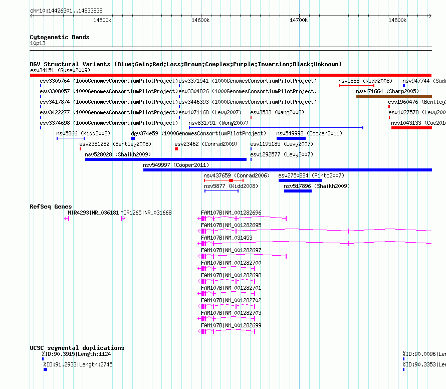This screenshot has height=389, width=446.
Task: Open the esv2381282 (Bentley2008) label
Action: coord(115,144)
